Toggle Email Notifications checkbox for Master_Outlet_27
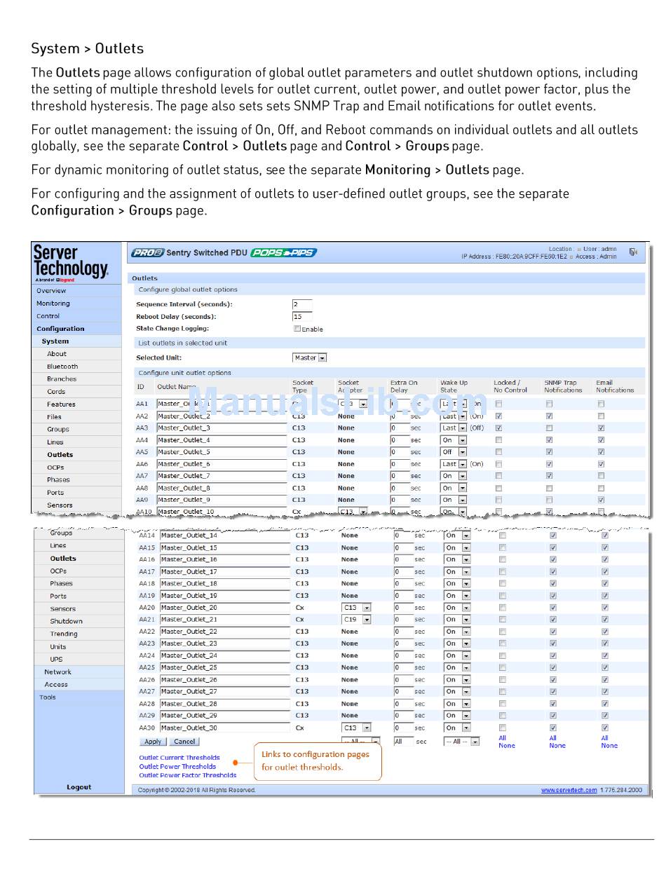Image resolution: width=666 pixels, height=879 pixels. [605, 691]
